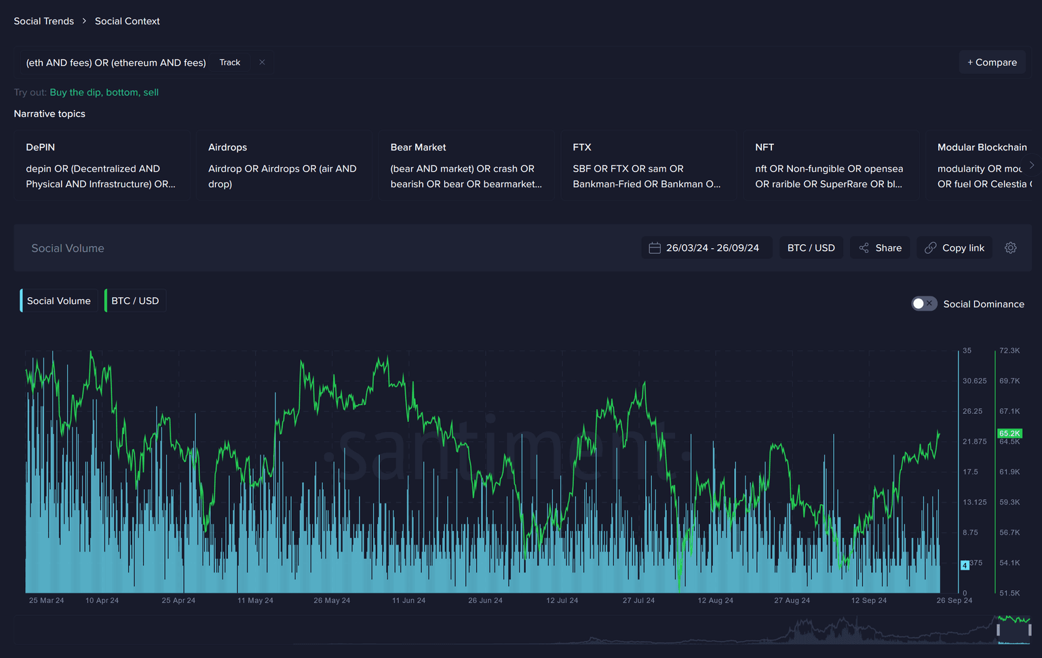This screenshot has width=1042, height=658.
Task: Click the range slider handle on mini timeline
Action: (998, 630)
